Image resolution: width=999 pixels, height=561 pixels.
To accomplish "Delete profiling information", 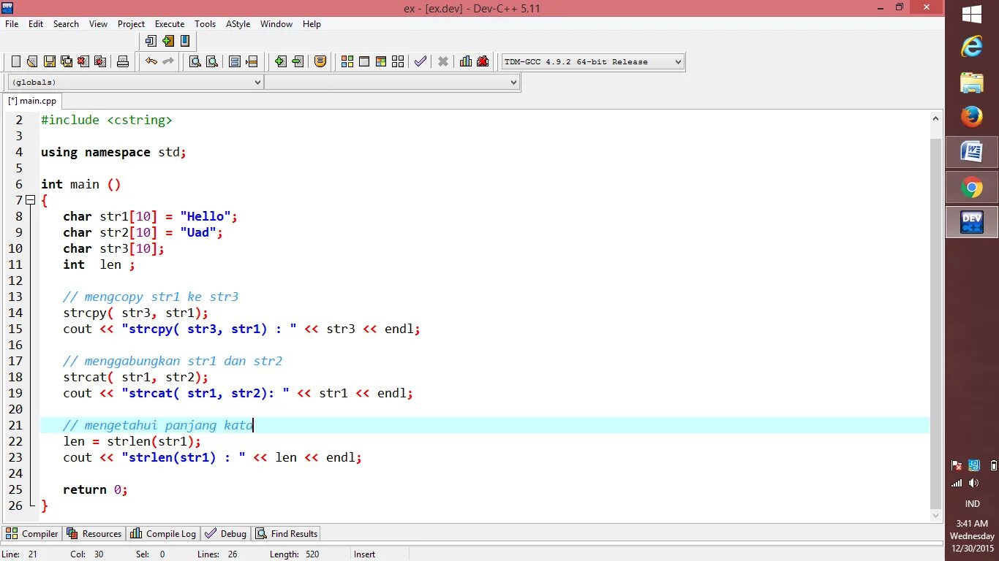I will [x=483, y=61].
